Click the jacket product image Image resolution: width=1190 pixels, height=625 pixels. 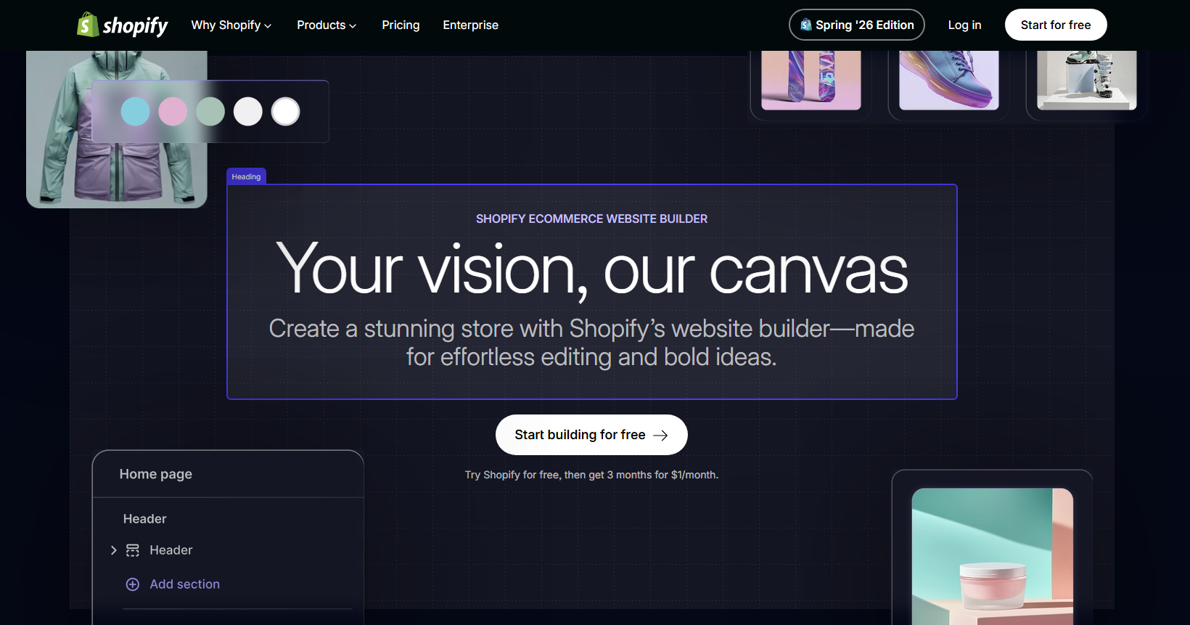tap(117, 129)
